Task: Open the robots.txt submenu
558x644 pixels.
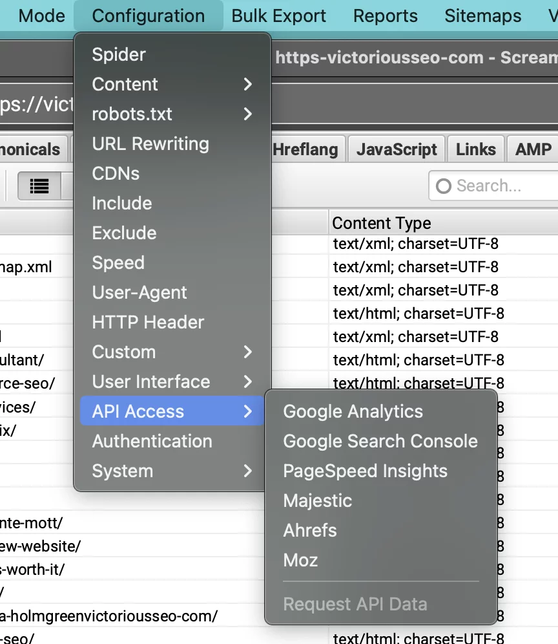Action: coord(172,114)
